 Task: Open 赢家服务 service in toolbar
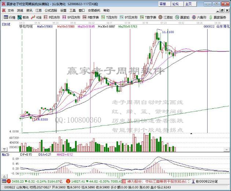coord(217,17)
